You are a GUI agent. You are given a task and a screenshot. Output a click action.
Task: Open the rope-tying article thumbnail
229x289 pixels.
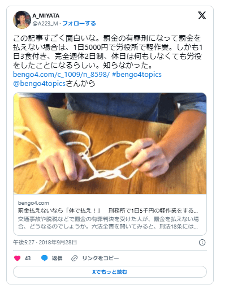[x=110, y=144]
